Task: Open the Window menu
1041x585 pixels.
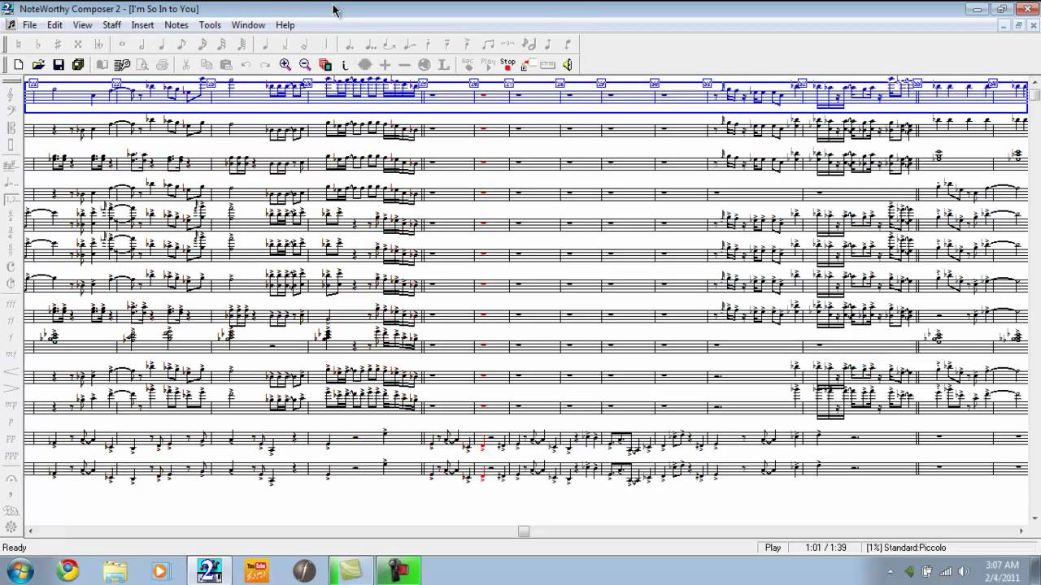Action: (248, 25)
